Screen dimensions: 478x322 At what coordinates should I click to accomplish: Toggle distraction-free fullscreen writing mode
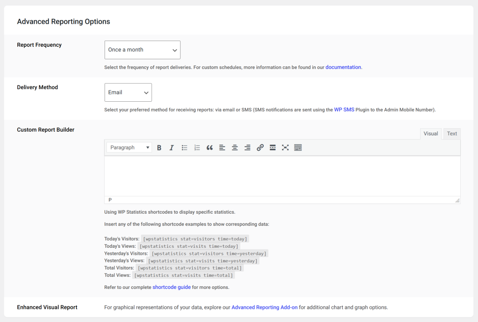(x=285, y=147)
